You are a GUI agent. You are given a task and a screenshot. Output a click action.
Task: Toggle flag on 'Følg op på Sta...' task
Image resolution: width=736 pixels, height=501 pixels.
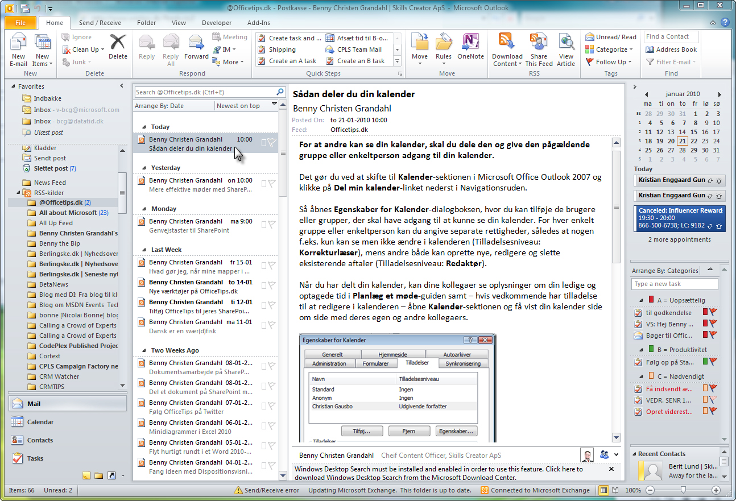click(713, 362)
